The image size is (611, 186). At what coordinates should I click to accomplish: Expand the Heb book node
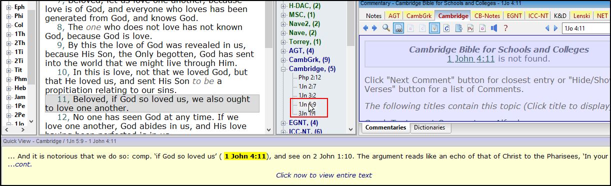[x=8, y=88]
